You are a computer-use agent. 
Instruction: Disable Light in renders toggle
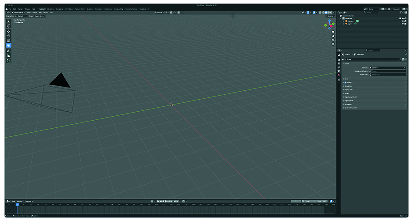406,24
